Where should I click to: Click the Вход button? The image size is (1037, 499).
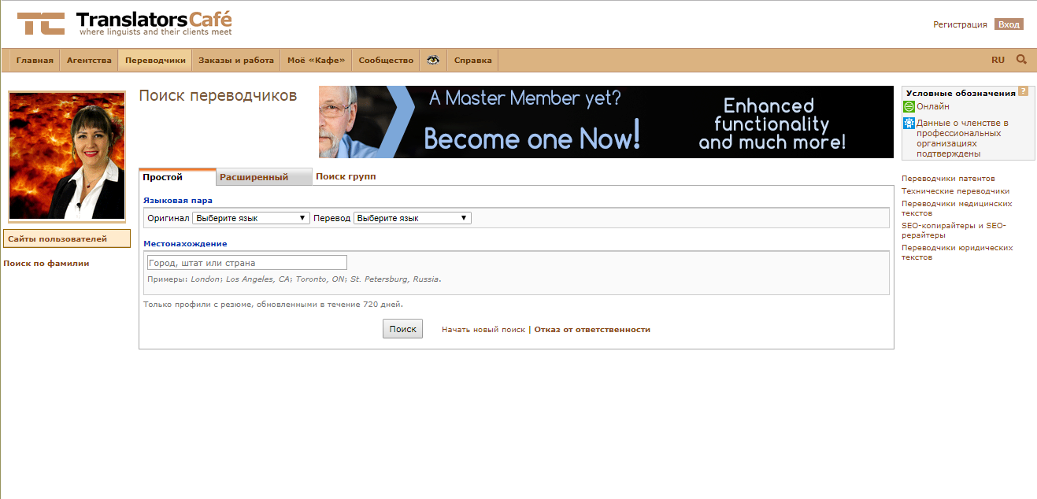pos(1009,24)
